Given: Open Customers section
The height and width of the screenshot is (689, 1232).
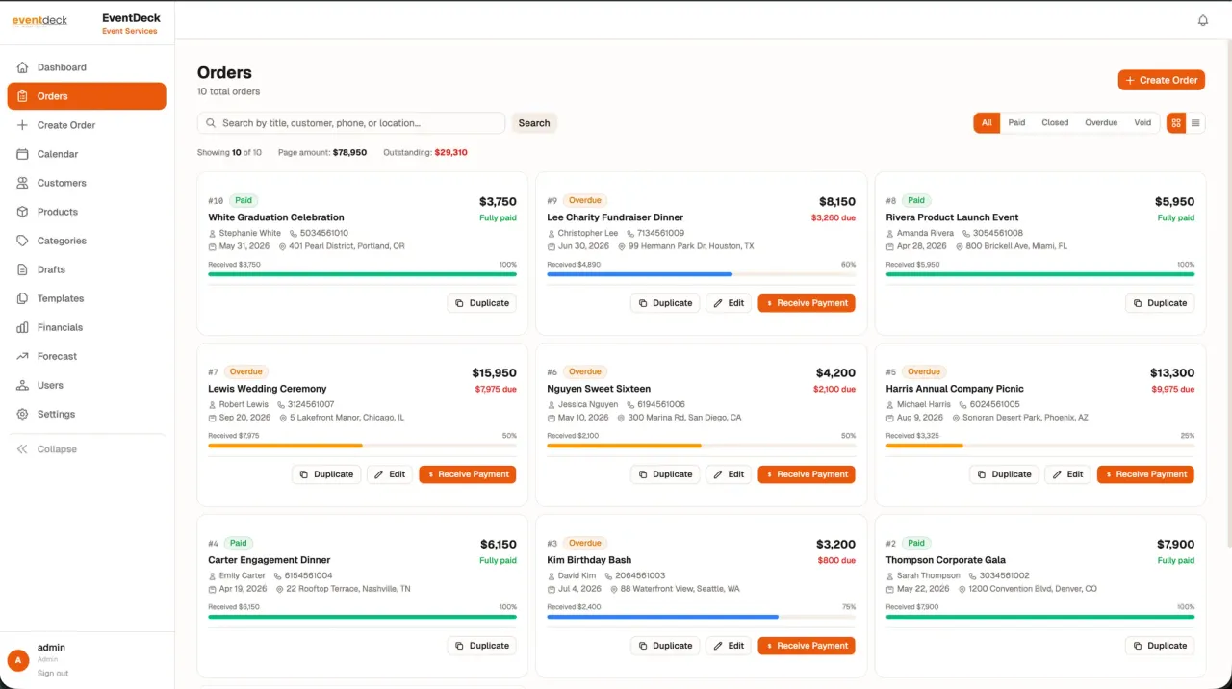Looking at the screenshot, I should pyautogui.click(x=87, y=183).
